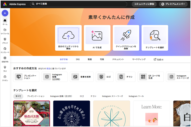
Task: Switch to the 写真 tab
Action: click(x=102, y=59)
